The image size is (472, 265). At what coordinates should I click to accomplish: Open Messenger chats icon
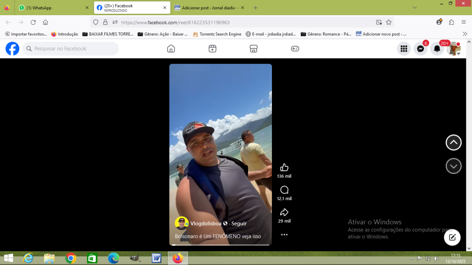(420, 49)
